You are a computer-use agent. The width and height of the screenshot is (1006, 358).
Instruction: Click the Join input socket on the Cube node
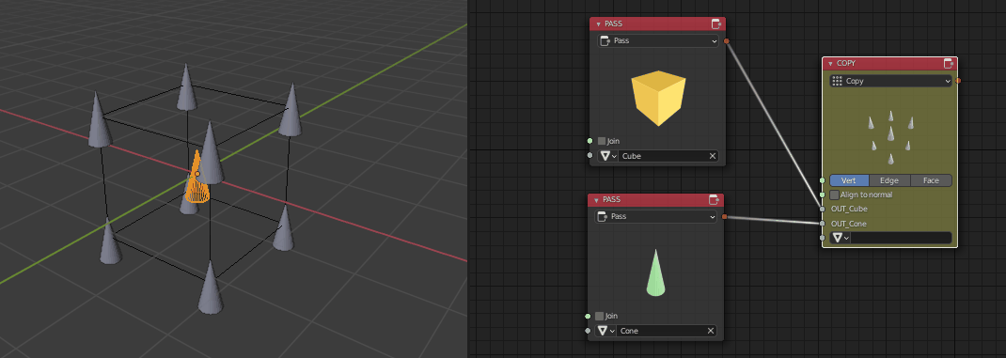click(x=589, y=141)
